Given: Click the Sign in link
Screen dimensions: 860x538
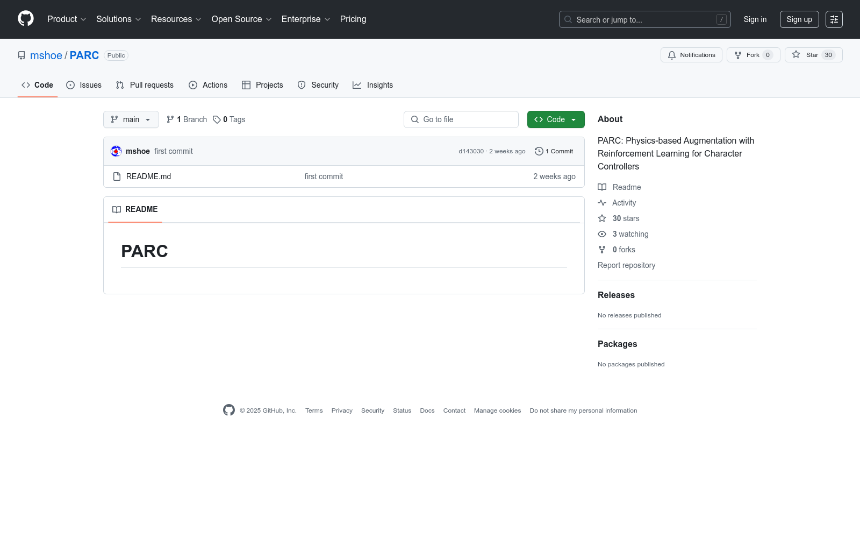Looking at the screenshot, I should pyautogui.click(x=755, y=19).
